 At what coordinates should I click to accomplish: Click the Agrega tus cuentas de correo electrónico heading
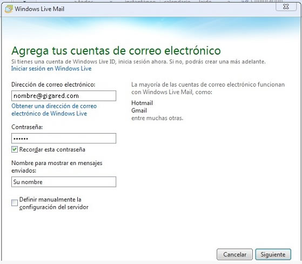tap(116, 51)
